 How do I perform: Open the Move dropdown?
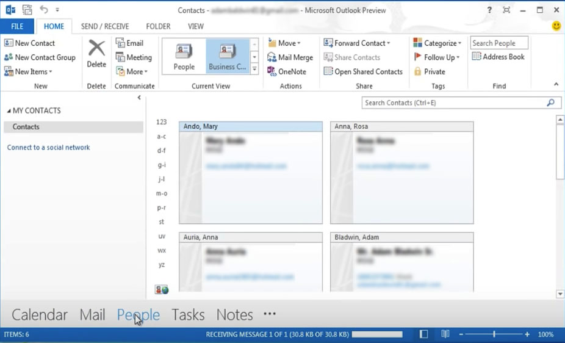click(x=284, y=43)
